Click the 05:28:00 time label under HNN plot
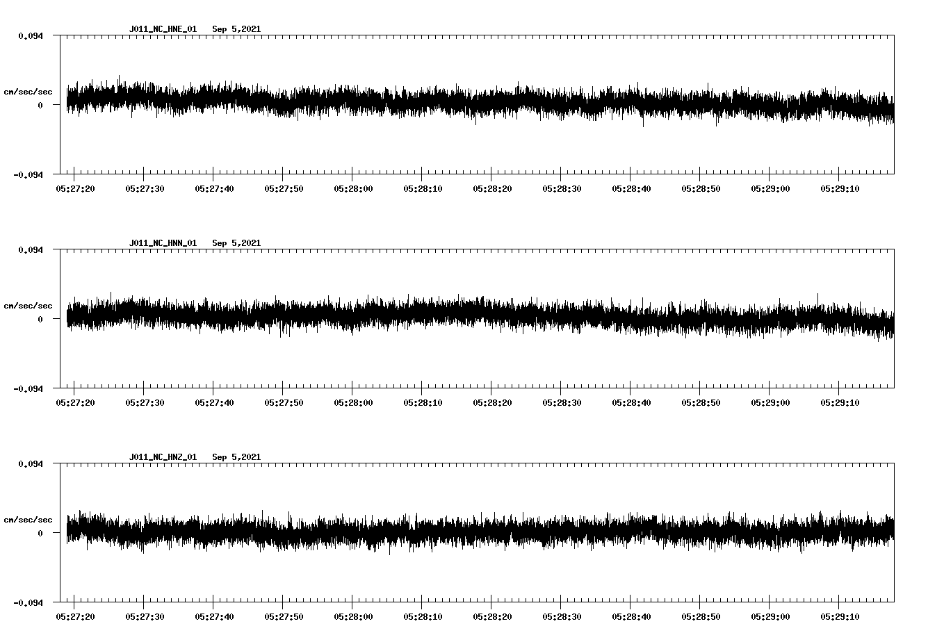Screen dimensions: 944x642 (x=353, y=403)
